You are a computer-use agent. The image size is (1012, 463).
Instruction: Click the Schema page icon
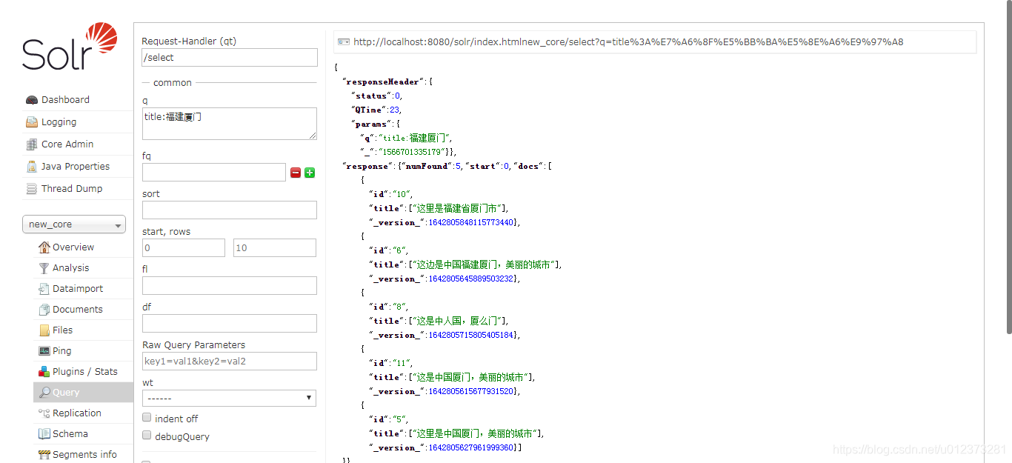tap(42, 433)
